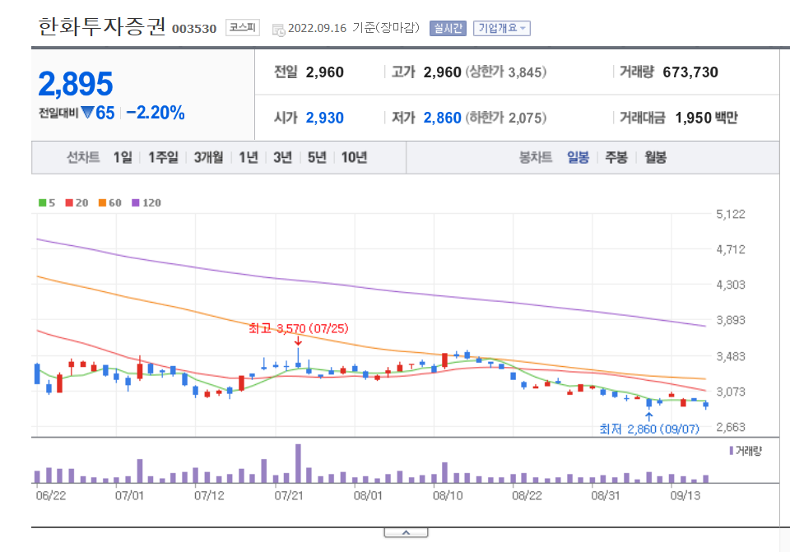Click the 07/01 date axis label
Viewport: 790px width, 552px height.
129,495
